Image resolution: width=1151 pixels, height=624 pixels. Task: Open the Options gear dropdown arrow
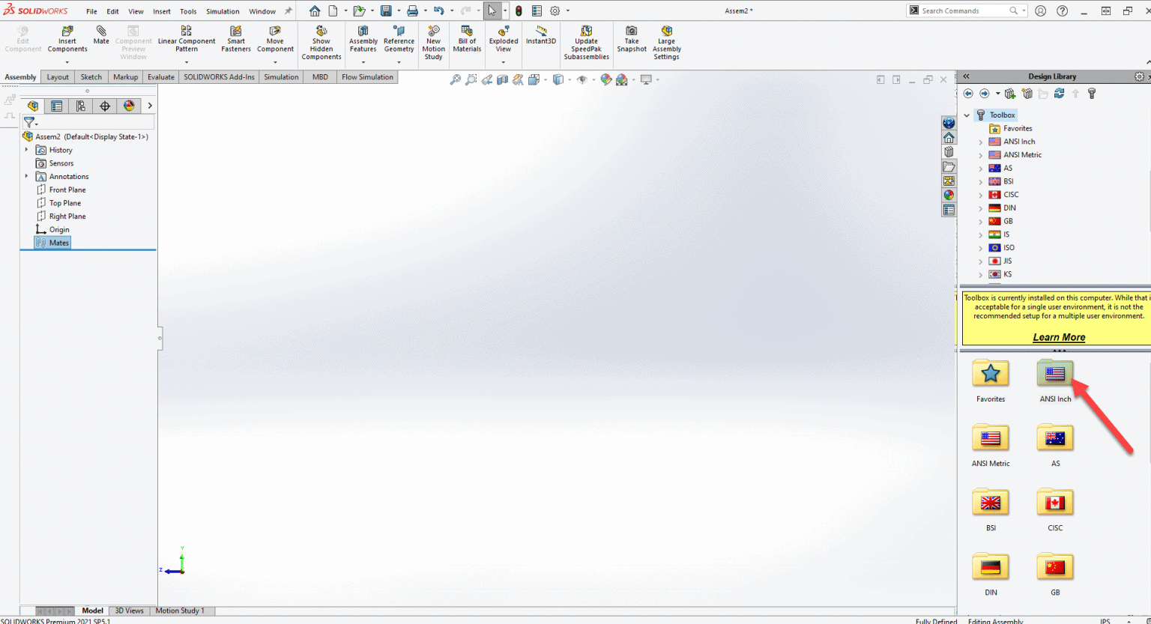click(x=567, y=11)
